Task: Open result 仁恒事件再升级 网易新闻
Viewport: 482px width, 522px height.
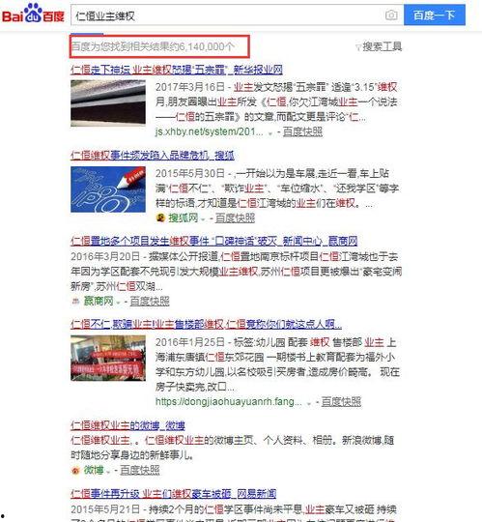Action: coord(173,493)
